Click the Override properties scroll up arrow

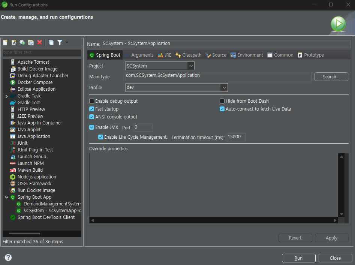click(x=342, y=157)
